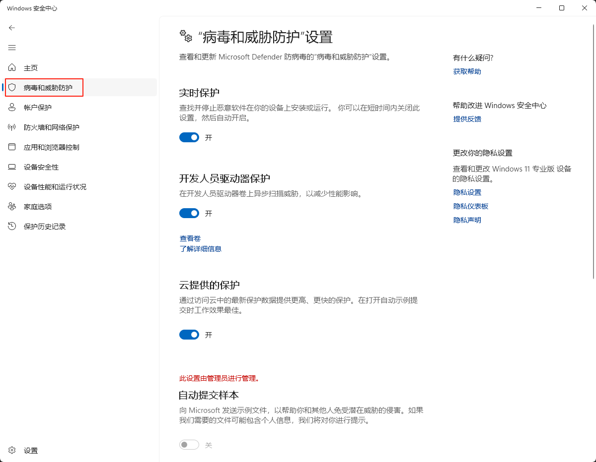The image size is (596, 462).
Task: Click the 家庭选项 family icon
Action: pyautogui.click(x=12, y=206)
